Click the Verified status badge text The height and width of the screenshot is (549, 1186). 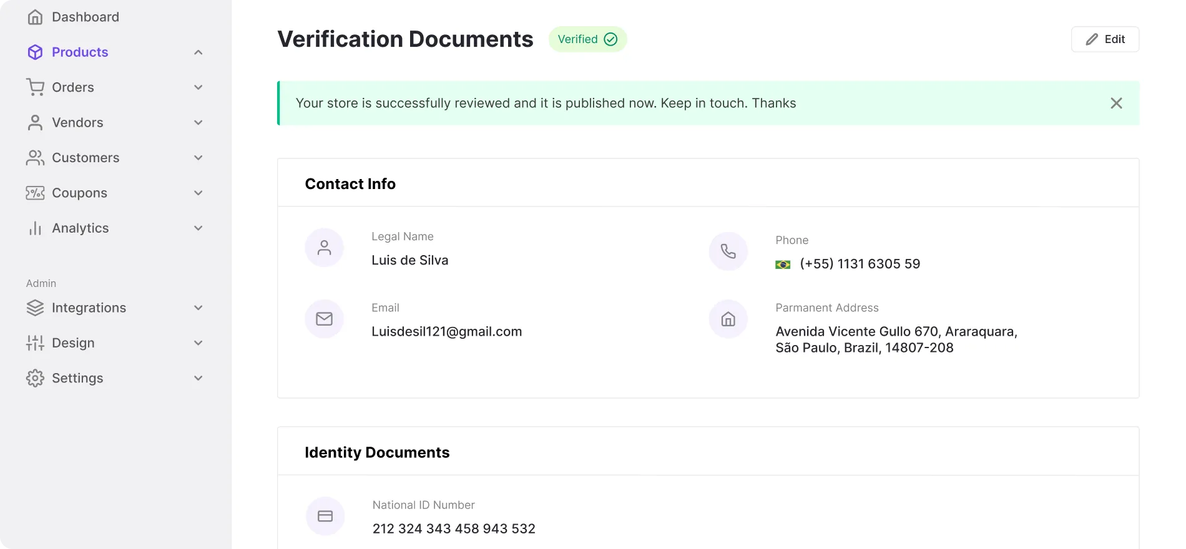(577, 39)
